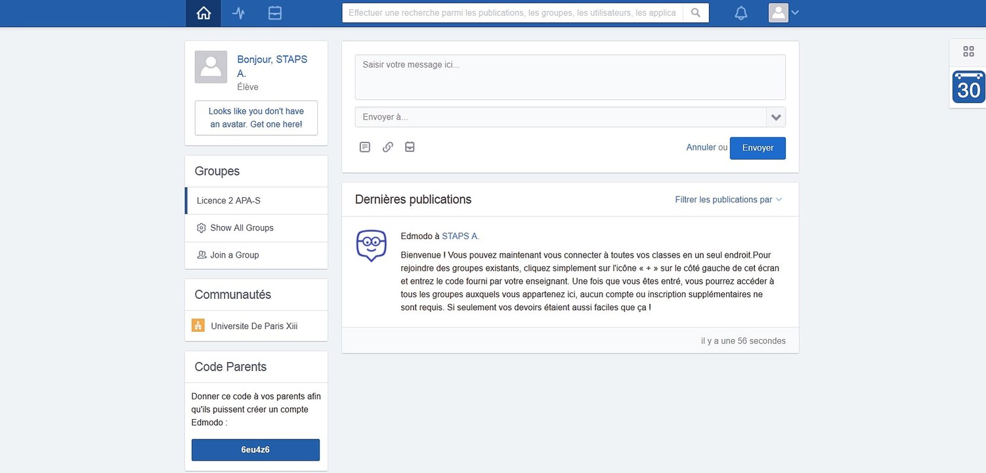Go to the Home icon in top bar

[204, 13]
